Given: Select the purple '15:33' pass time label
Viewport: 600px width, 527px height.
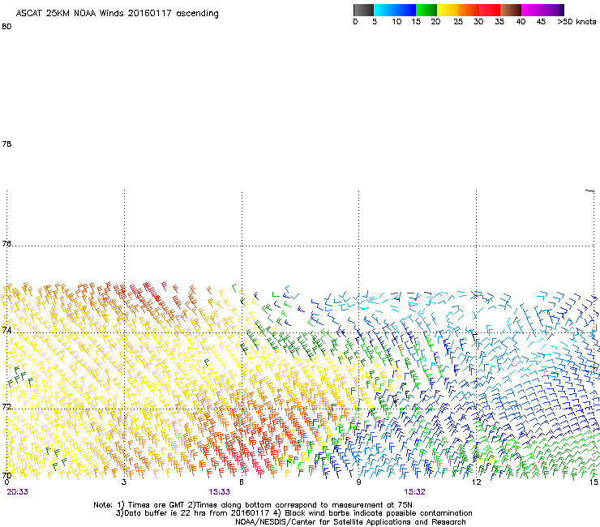Looking at the screenshot, I should (x=219, y=492).
